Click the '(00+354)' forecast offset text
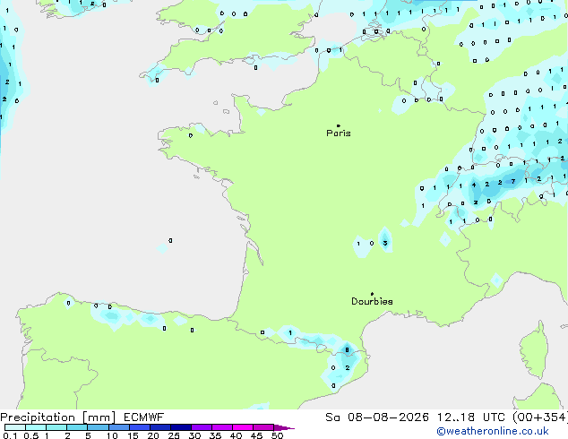Screen dimensions: 568x439 [x=539, y=417]
